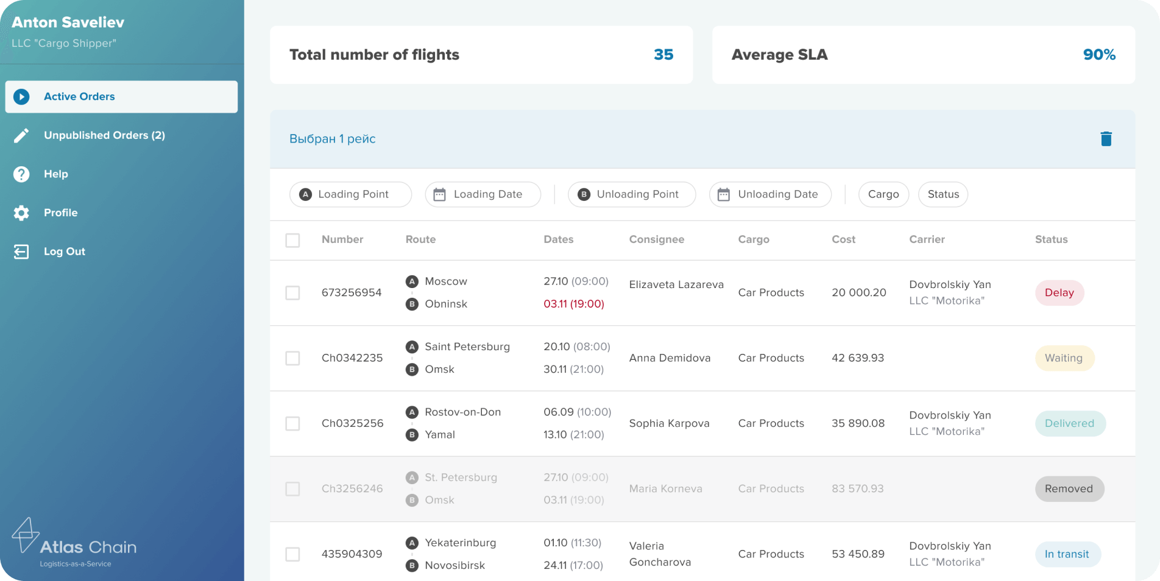This screenshot has width=1160, height=581.
Task: Click the trash delete icon
Action: [1106, 139]
